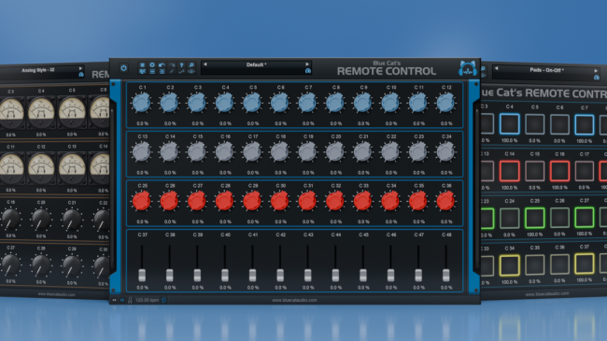Toggle pad C 5 in Pads window
This screenshot has height=341, width=607.
[x=535, y=124]
